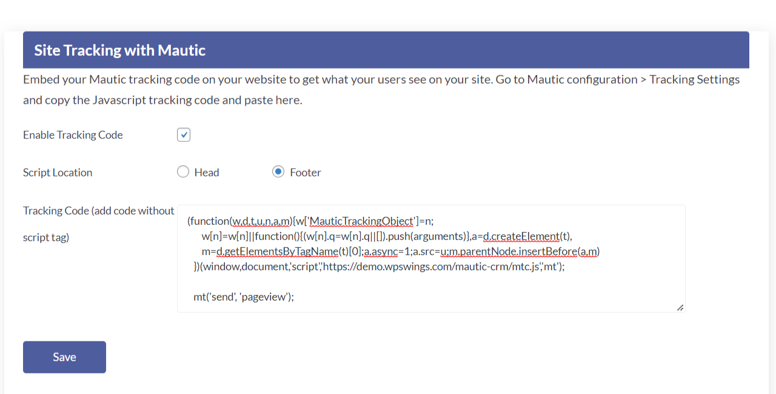776x394 pixels.
Task: Toggle the Enable Tracking Code checkbox
Action: pyautogui.click(x=184, y=135)
